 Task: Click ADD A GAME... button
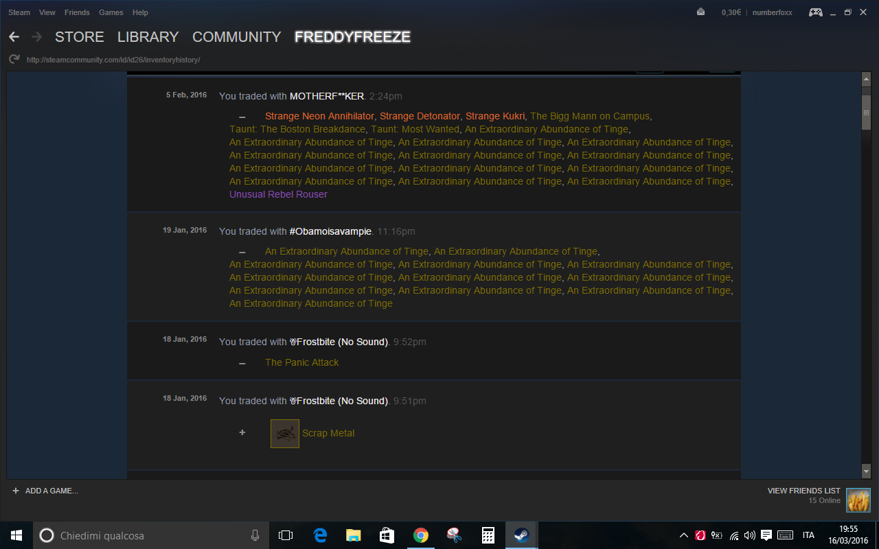52,491
